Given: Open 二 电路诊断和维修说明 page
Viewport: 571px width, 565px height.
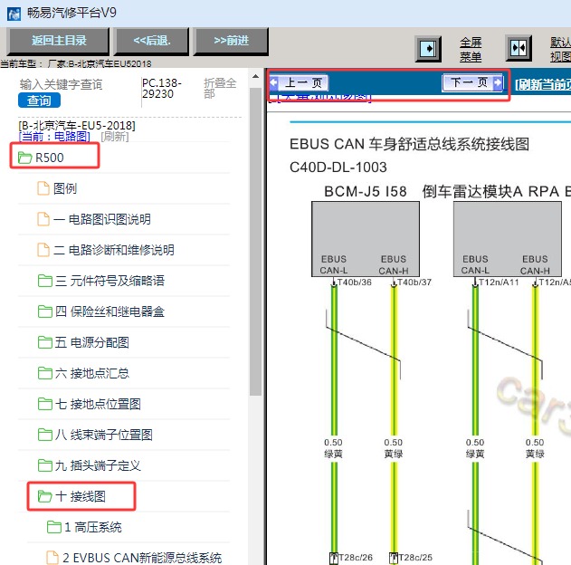Looking at the screenshot, I should pyautogui.click(x=114, y=250).
